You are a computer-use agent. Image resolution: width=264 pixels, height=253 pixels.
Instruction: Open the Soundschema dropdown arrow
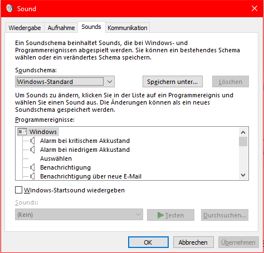(110, 82)
